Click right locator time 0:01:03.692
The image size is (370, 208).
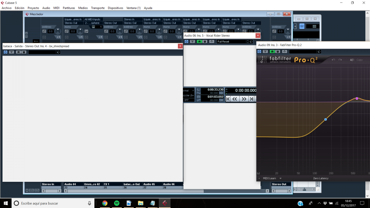tap(215, 97)
